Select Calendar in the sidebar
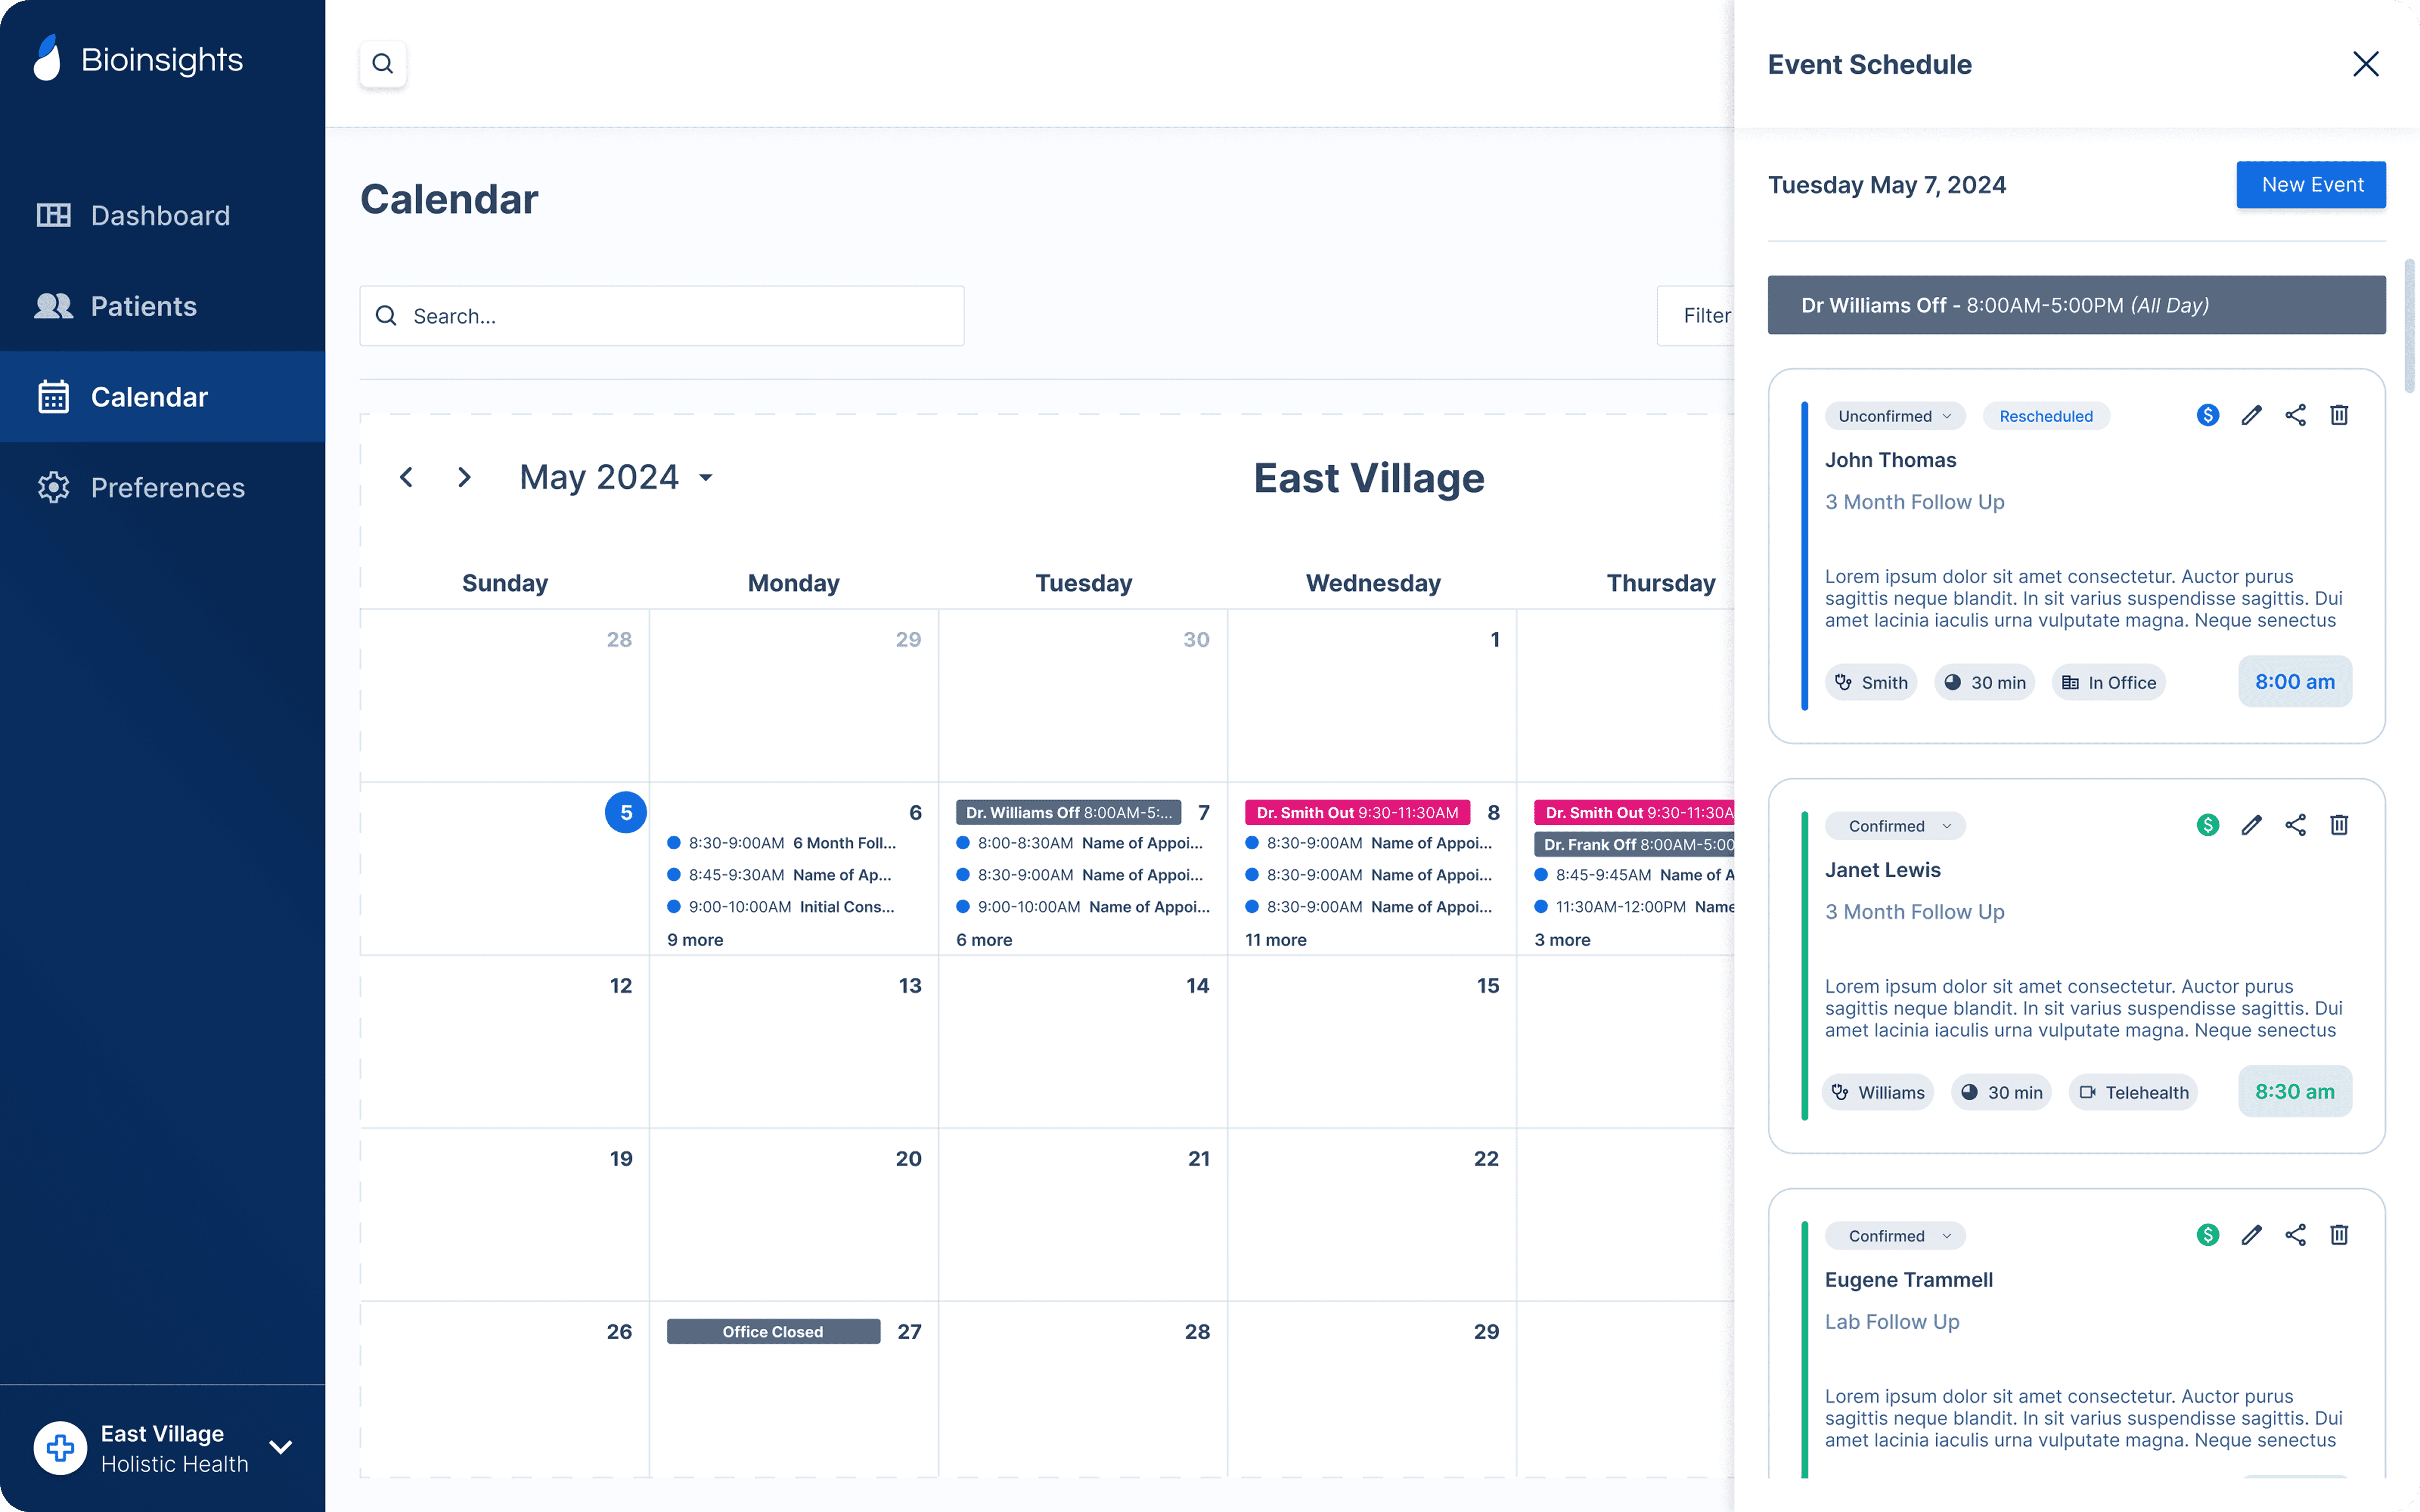 [162, 397]
